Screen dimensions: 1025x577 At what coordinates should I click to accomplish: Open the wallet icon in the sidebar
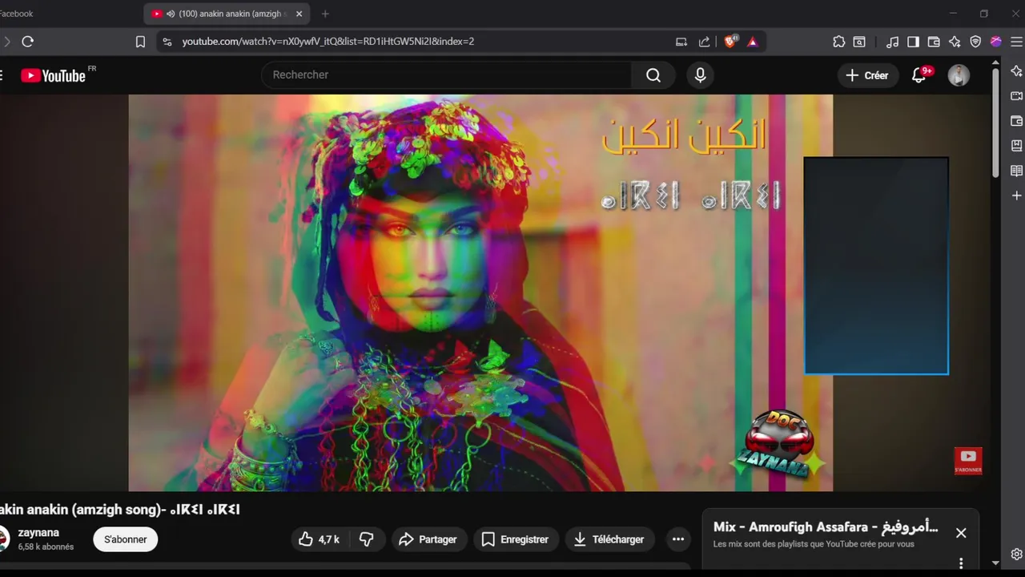click(x=1016, y=121)
